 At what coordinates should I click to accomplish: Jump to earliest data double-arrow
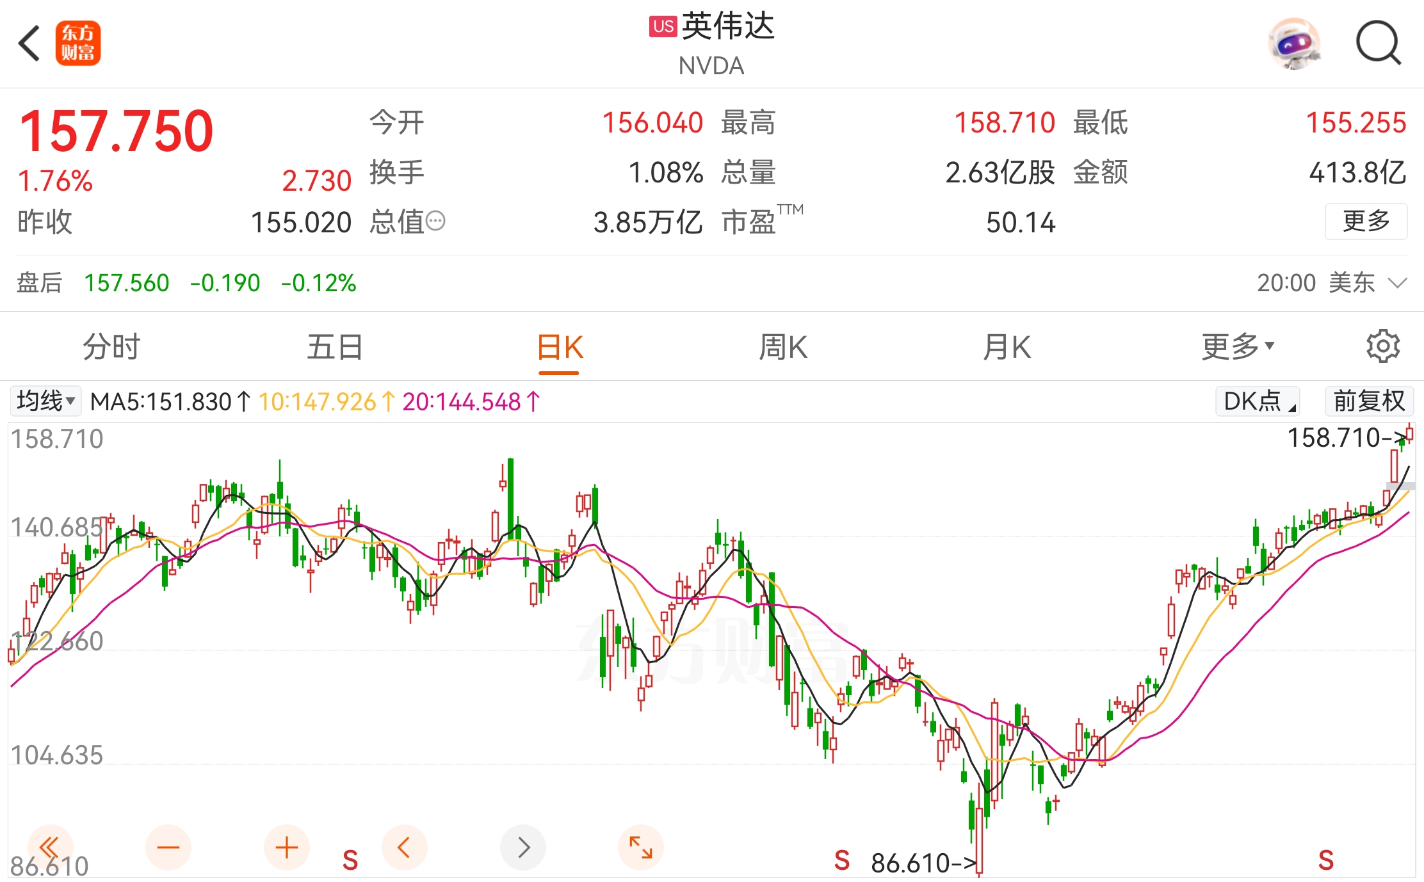50,847
